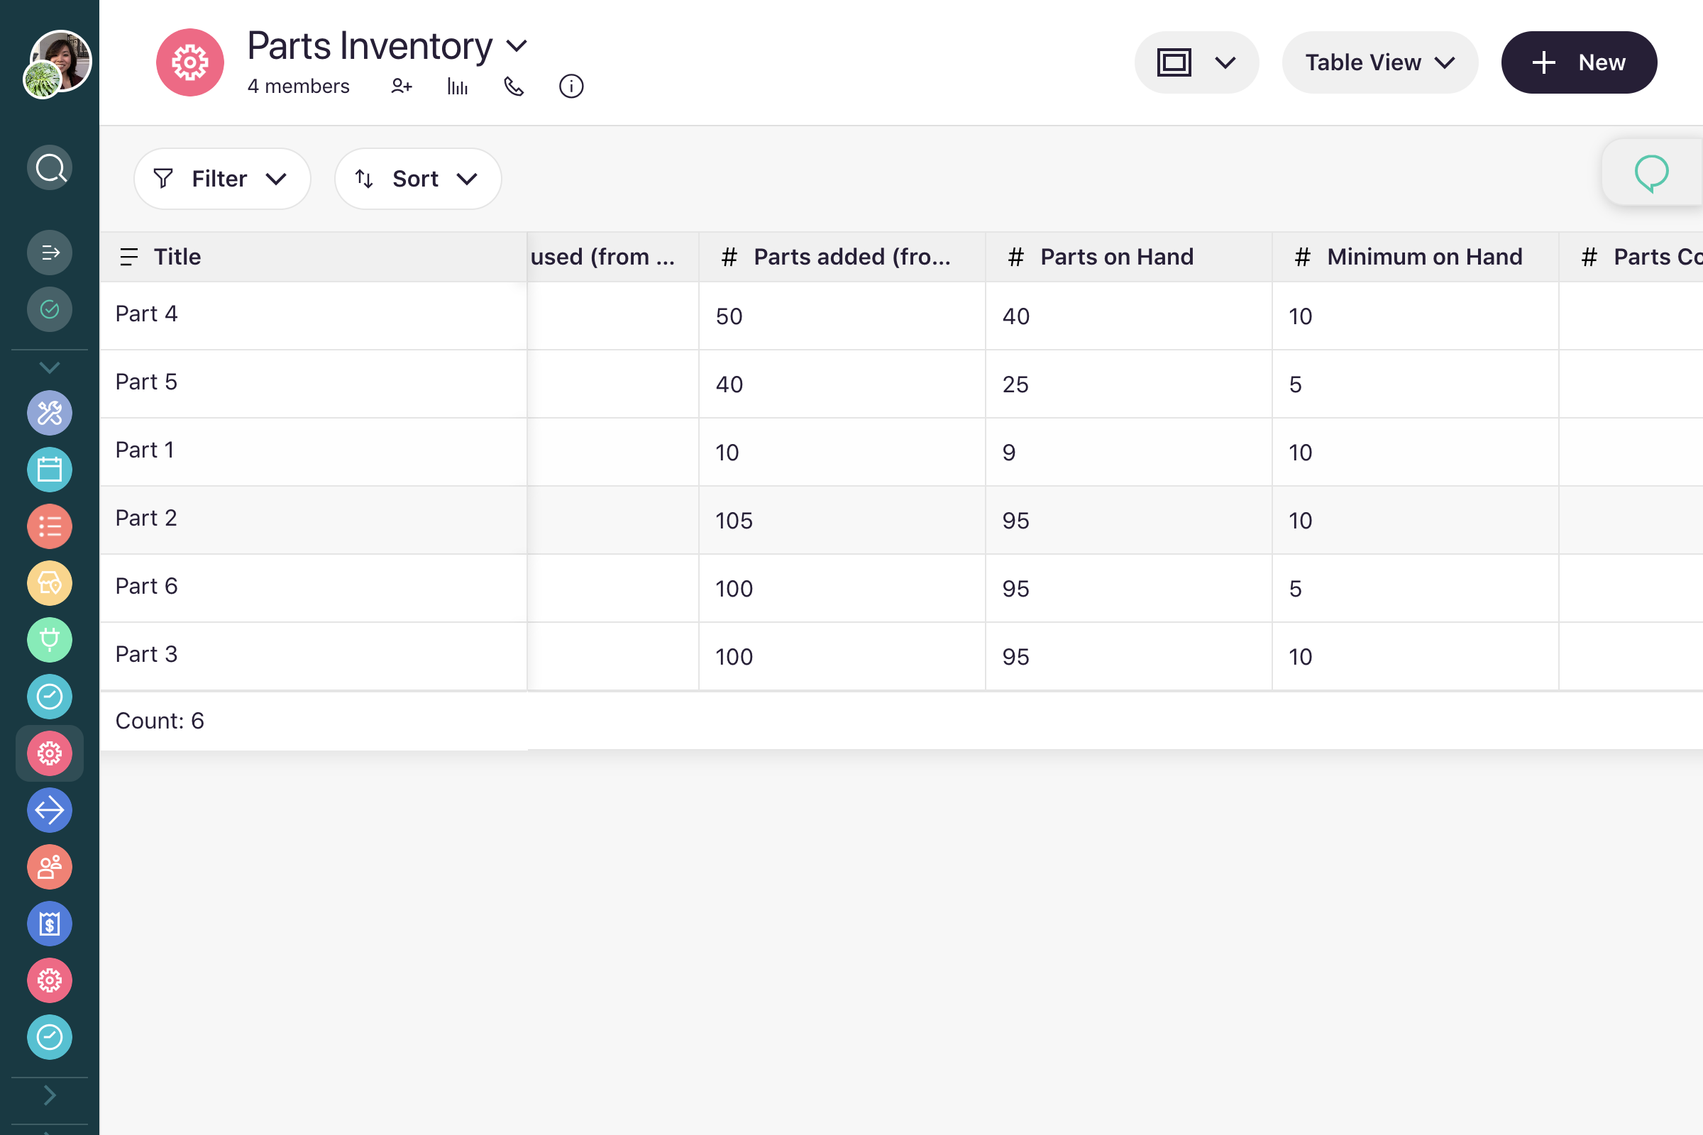Viewport: 1703px width, 1135px height.
Task: Open the info icon in header
Action: click(x=571, y=87)
